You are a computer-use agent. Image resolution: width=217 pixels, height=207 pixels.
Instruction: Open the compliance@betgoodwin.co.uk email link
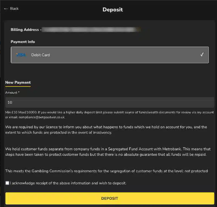(42, 117)
